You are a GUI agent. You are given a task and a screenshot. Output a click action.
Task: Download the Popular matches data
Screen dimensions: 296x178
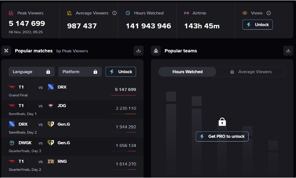coord(138,51)
